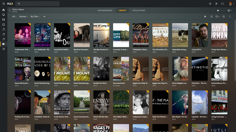Open the Lakeside - 66 Years poster

pos(199,102)
